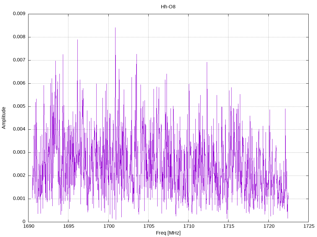Click the tallest peak tip above 0.008
This screenshot has width=317, height=237.
point(115,28)
